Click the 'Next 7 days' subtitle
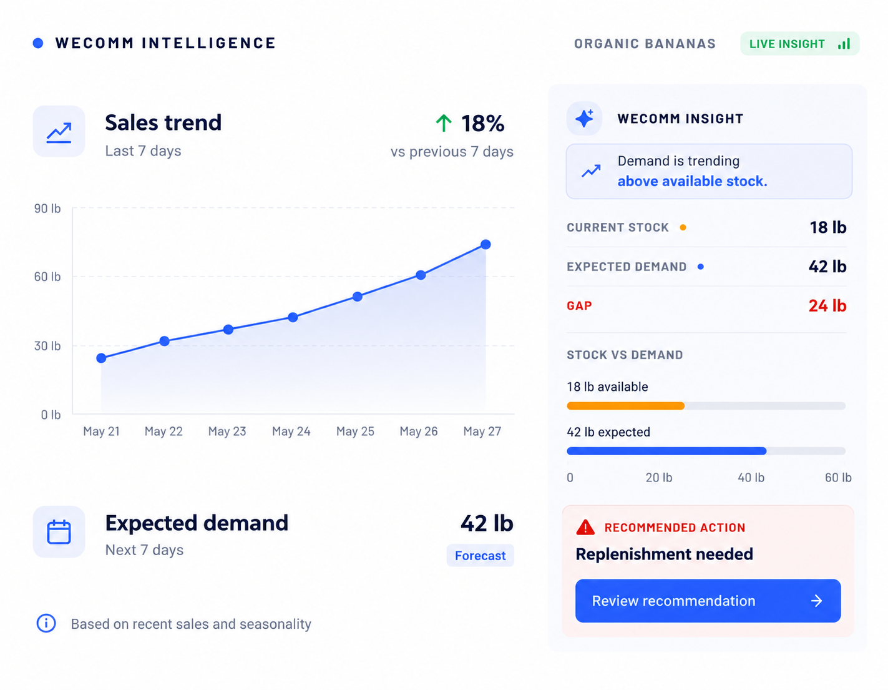 144,550
